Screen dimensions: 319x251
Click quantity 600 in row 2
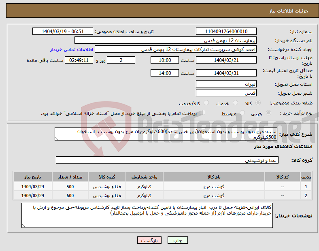tap(70, 196)
